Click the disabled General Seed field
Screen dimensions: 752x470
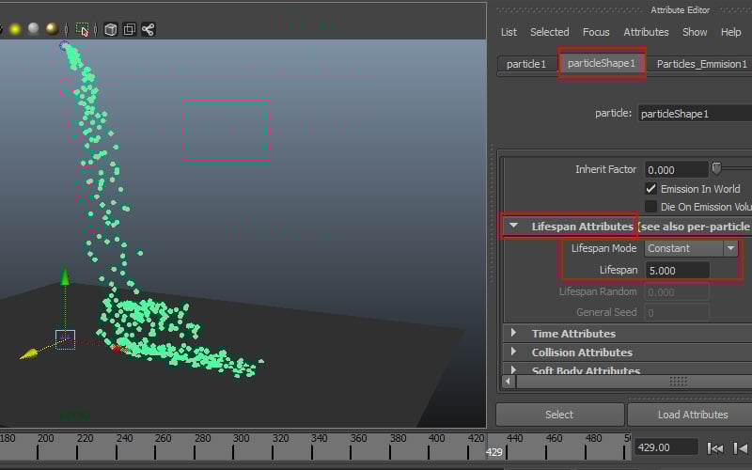pos(676,313)
